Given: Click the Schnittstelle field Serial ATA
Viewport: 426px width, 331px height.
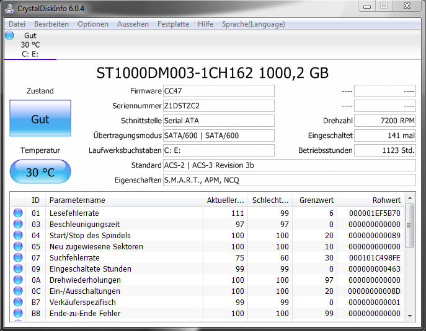Looking at the screenshot, I should click(x=219, y=121).
